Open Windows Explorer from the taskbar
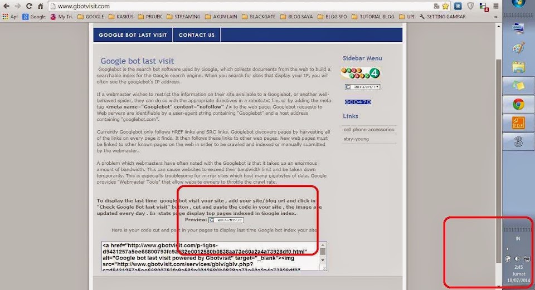 coord(518,66)
